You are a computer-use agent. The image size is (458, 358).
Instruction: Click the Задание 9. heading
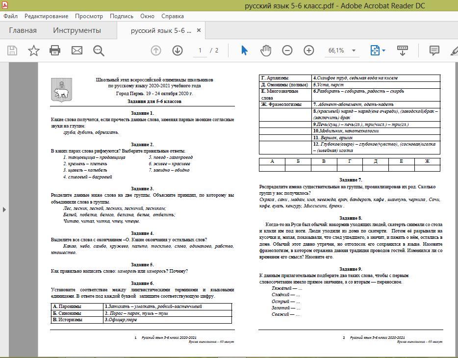351,269
